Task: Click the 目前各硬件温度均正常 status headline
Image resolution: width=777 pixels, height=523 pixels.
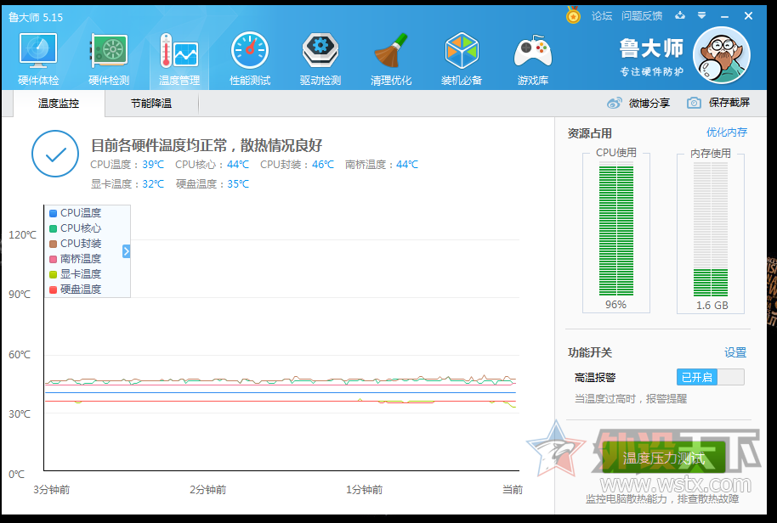Action: [207, 145]
